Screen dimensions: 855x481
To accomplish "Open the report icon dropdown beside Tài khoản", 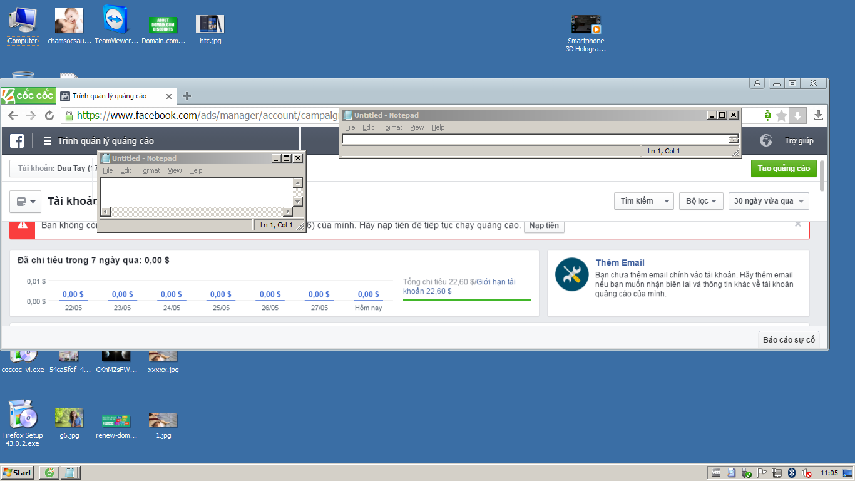I will click(25, 201).
